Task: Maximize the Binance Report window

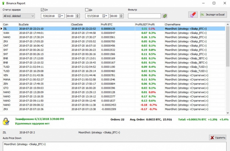Action: pos(214,3)
